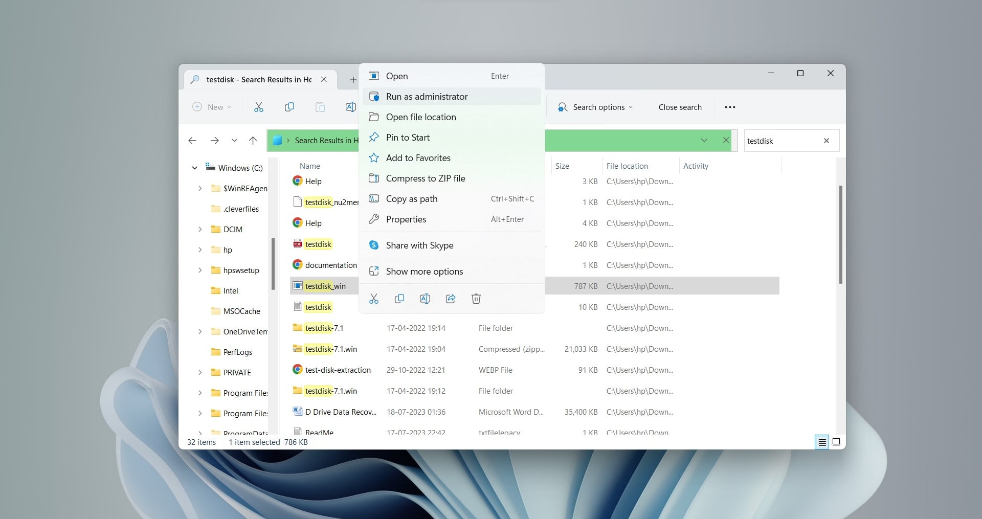The width and height of the screenshot is (982, 519).
Task: Click the Rename icon in context menu
Action: coord(425,299)
